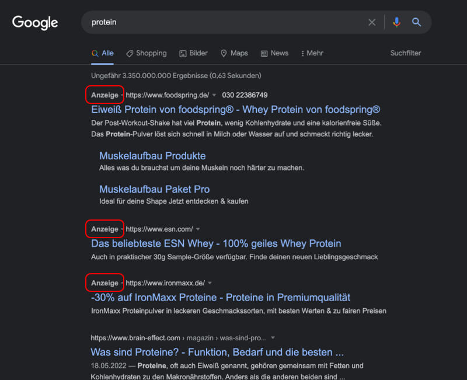Image resolution: width=467 pixels, height=380 pixels.
Task: Open the Mehr three-dot menu
Action: pos(312,53)
